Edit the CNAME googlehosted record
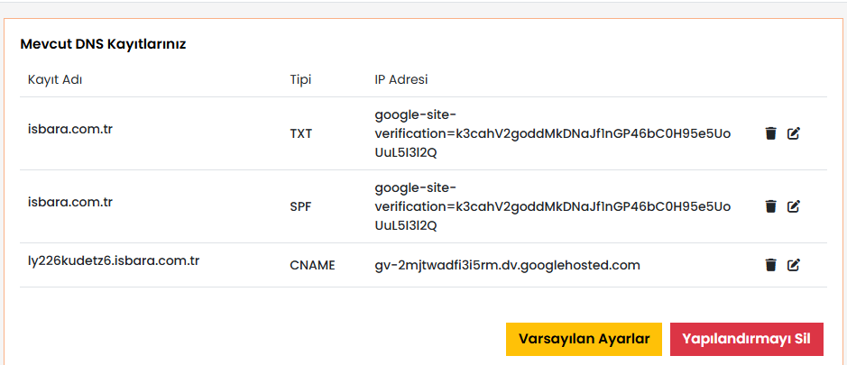Viewport: 847px width, 365px height. click(793, 265)
